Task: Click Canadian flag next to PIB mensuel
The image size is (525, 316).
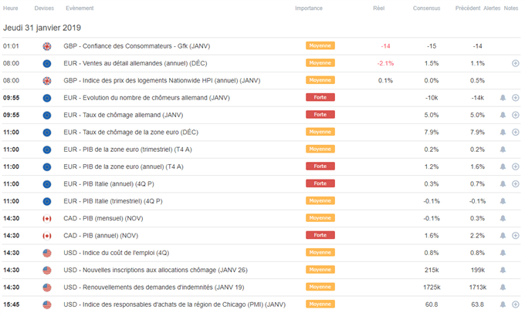Action: (x=47, y=218)
